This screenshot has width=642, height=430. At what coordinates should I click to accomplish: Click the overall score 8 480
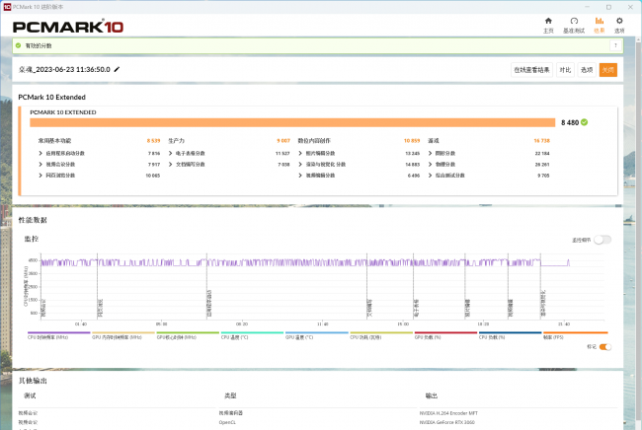coord(570,122)
